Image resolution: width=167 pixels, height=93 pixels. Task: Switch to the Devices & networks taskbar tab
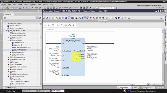point(43,91)
